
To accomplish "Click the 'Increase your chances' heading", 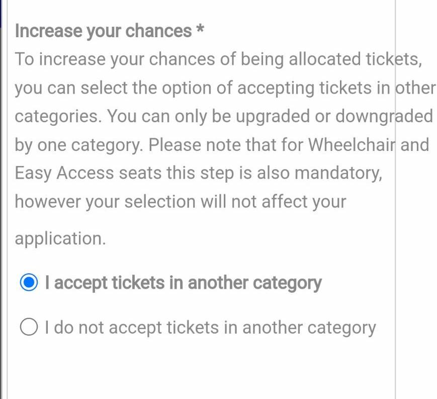I will (103, 31).
